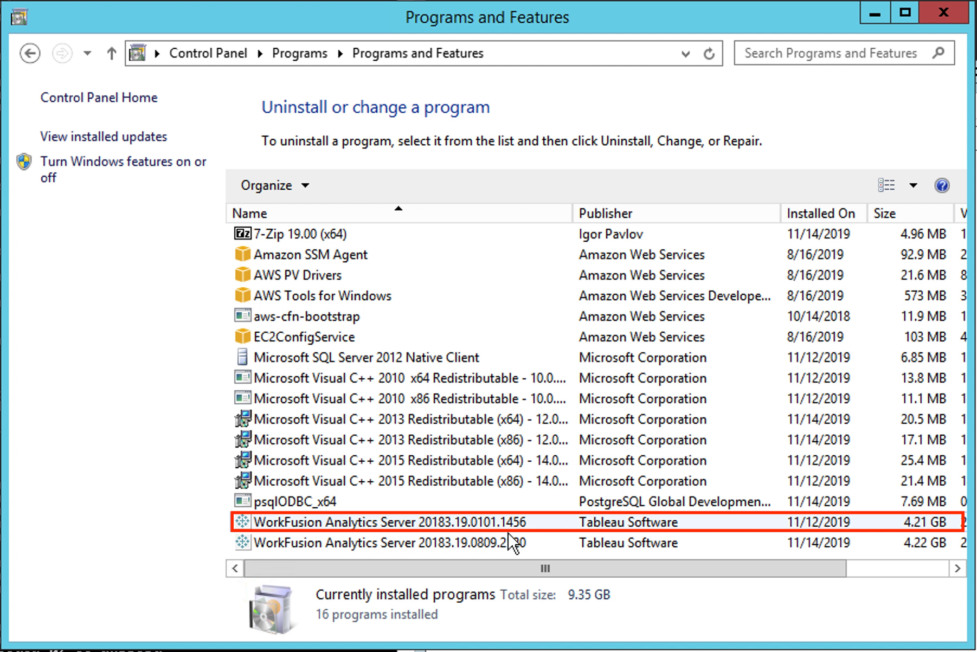This screenshot has height=652, width=977.
Task: Click the 4.22 GB size value
Action: (925, 543)
